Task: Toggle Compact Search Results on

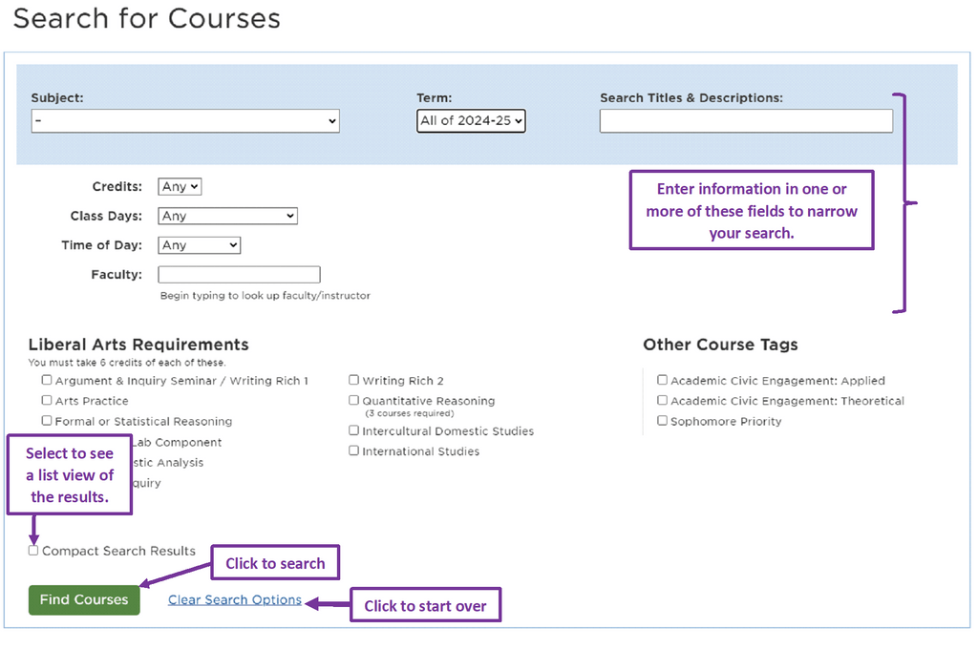Action: tap(32, 550)
